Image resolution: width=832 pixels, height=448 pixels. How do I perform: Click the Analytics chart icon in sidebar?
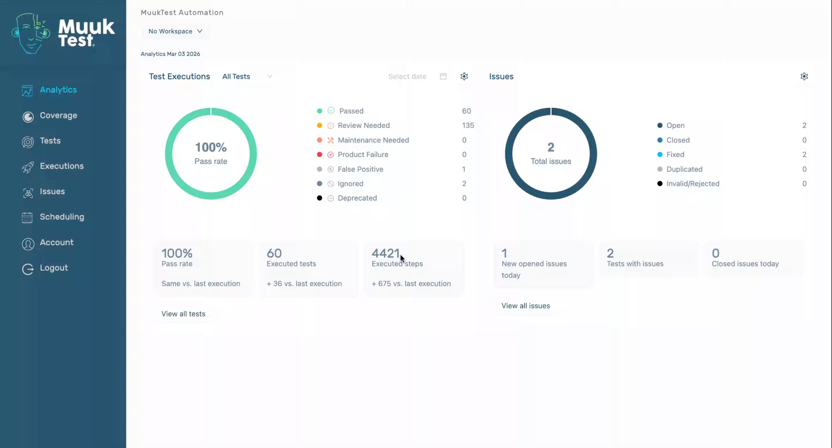click(27, 90)
